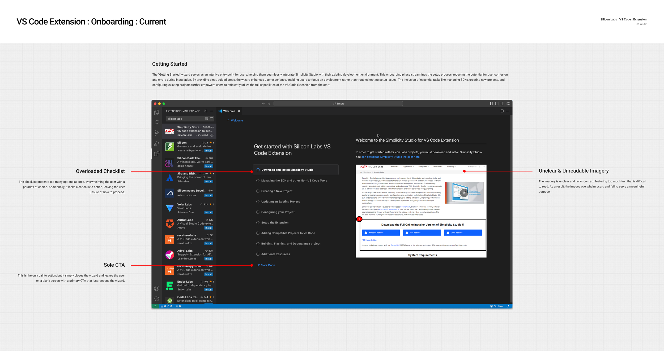The width and height of the screenshot is (664, 351).
Task: Open editor more actions ellipsis menu
Action: click(x=508, y=111)
